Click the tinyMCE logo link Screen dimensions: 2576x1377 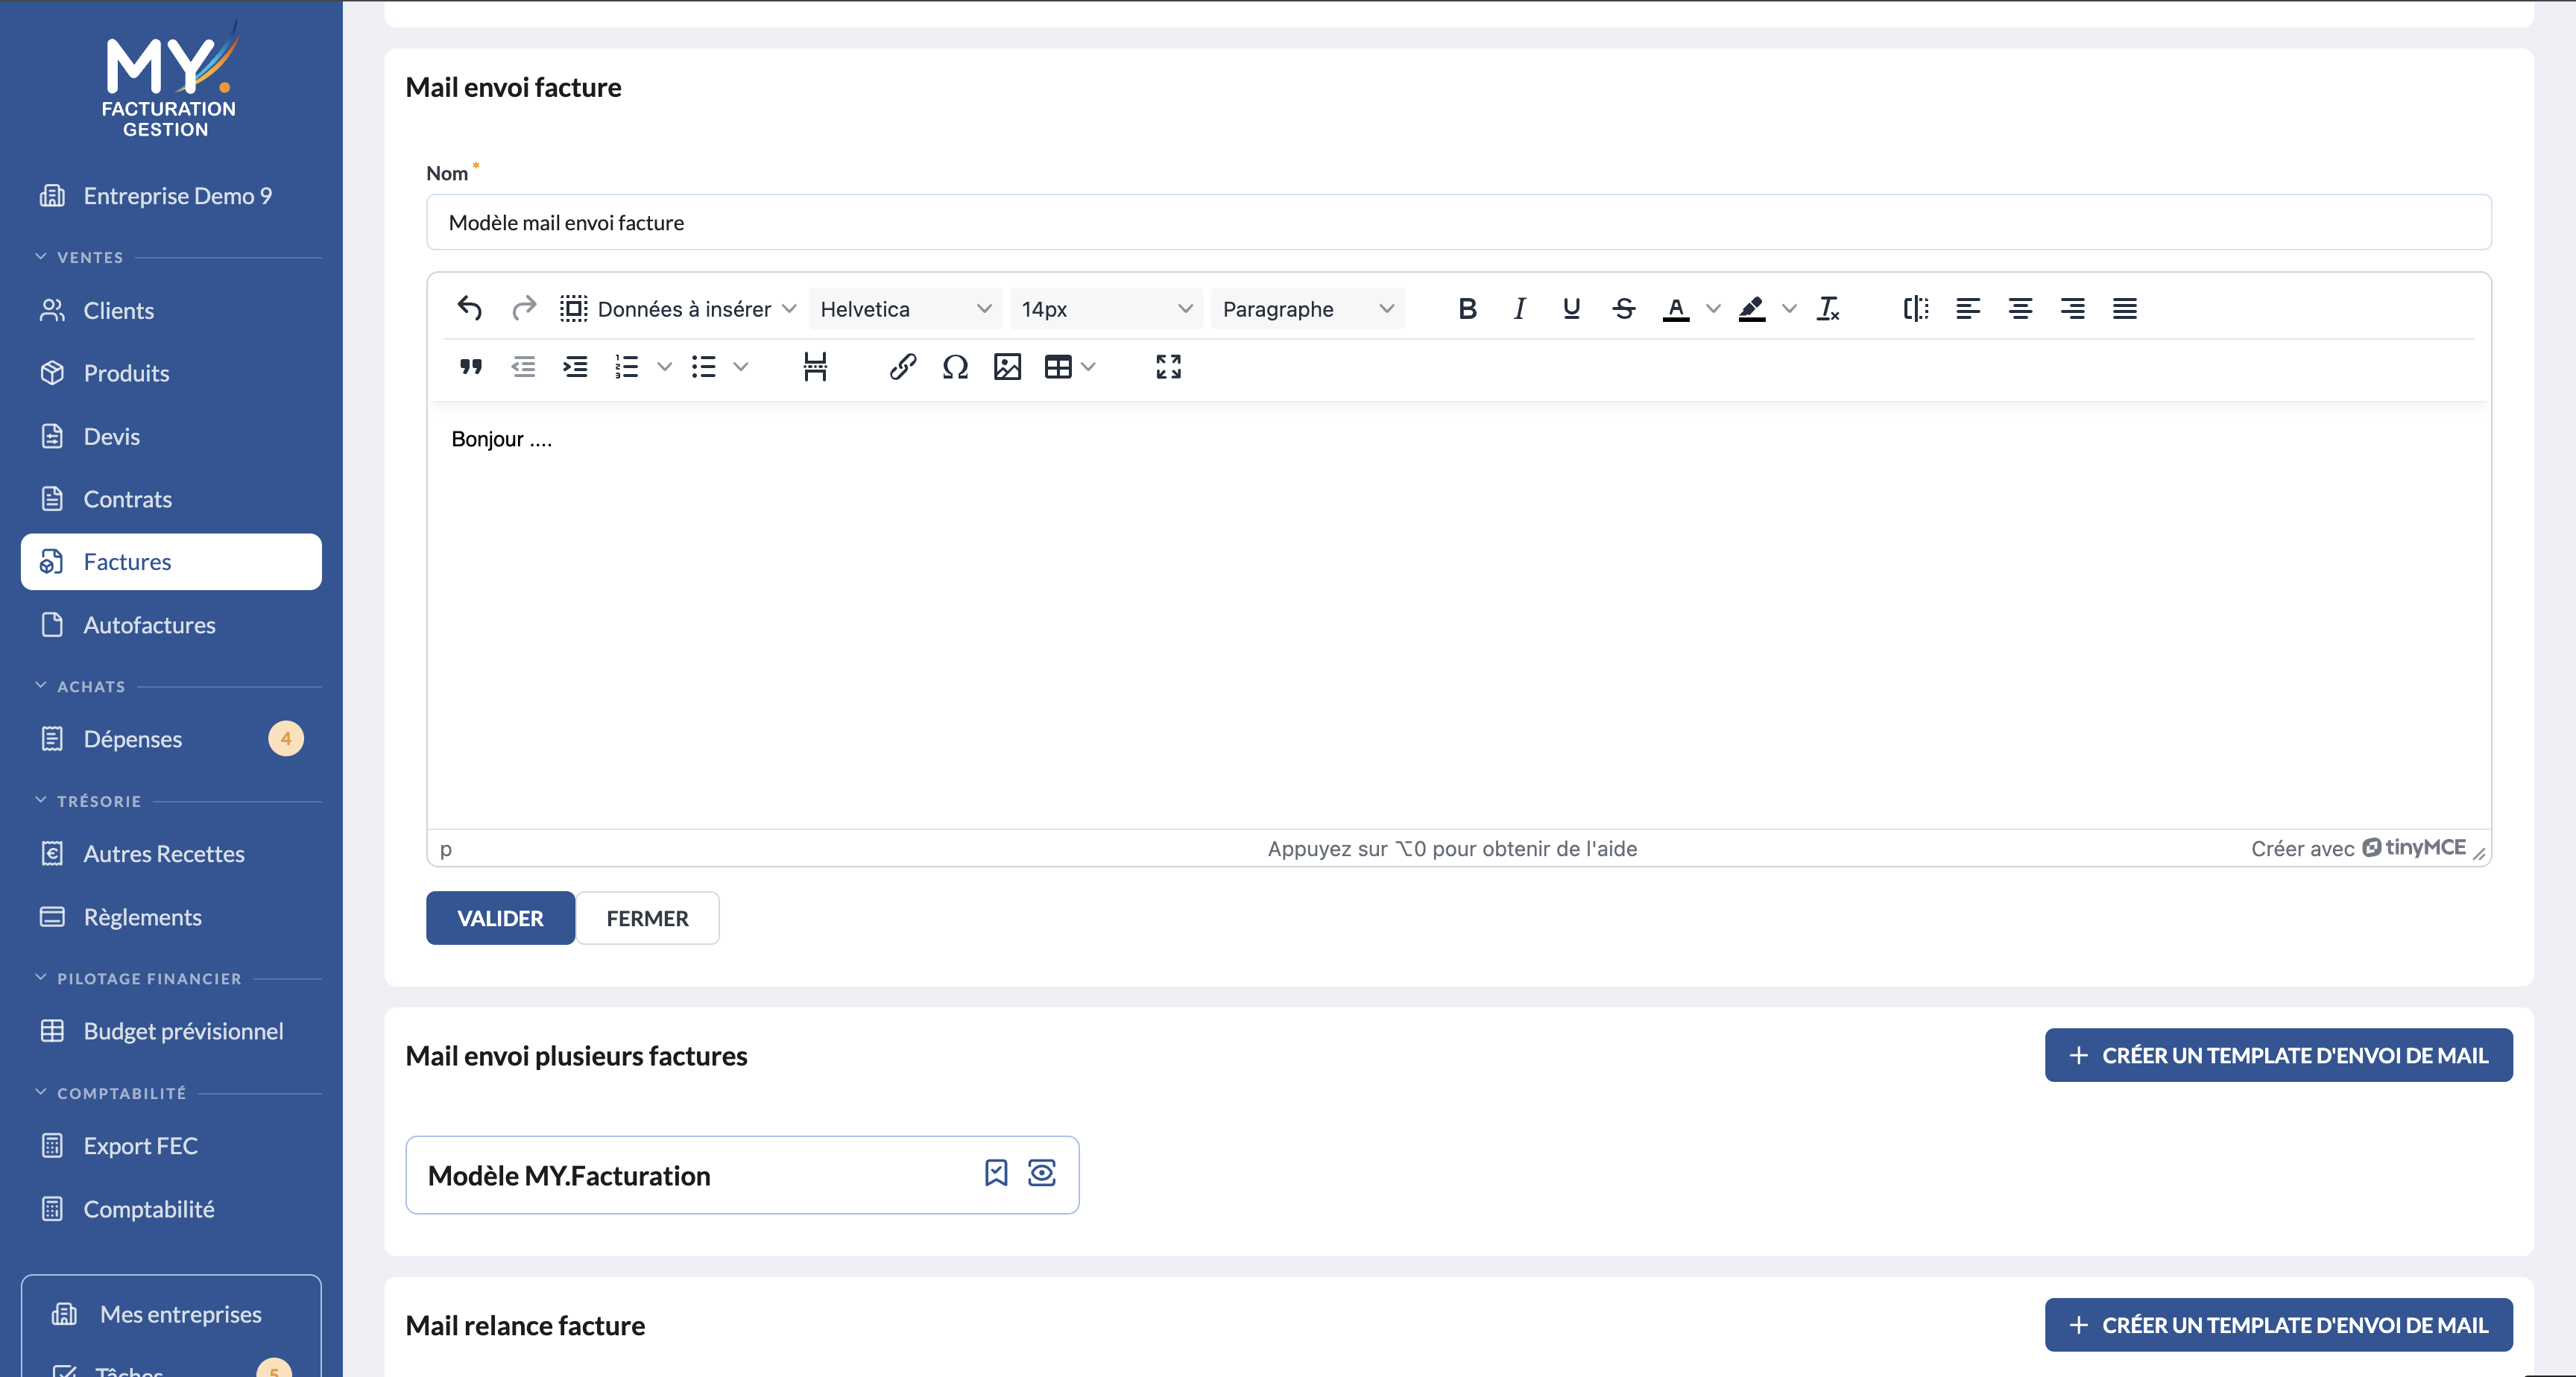(x=2414, y=848)
